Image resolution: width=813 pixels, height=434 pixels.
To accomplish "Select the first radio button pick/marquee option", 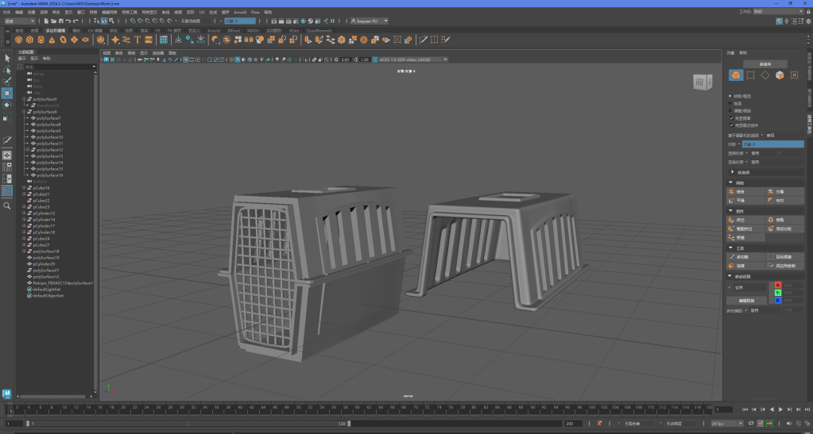I will [731, 96].
